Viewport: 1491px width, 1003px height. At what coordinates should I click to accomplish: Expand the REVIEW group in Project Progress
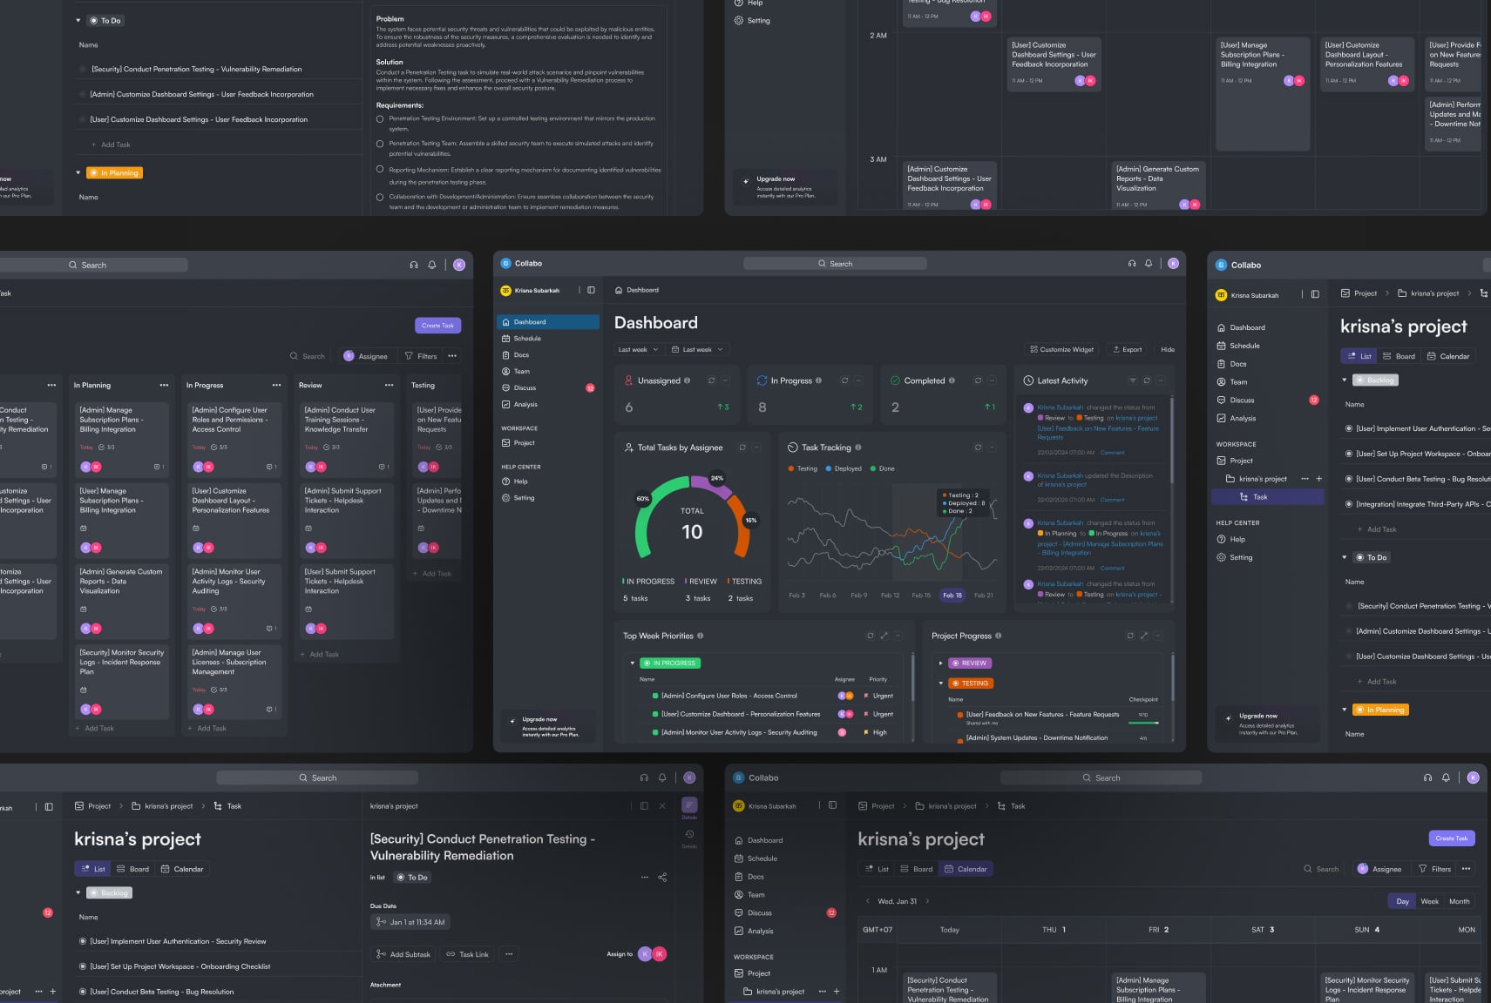tap(941, 663)
